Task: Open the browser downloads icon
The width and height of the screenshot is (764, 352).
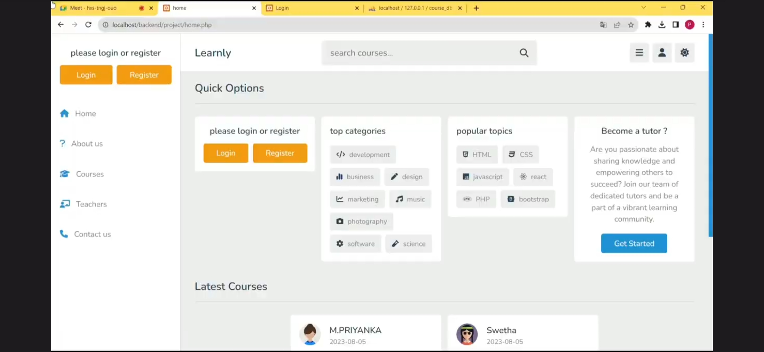Action: coord(662,25)
